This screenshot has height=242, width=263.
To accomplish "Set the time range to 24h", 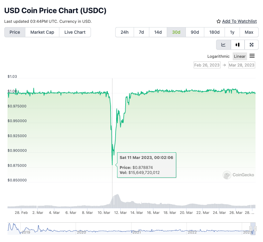I will 125,32.
